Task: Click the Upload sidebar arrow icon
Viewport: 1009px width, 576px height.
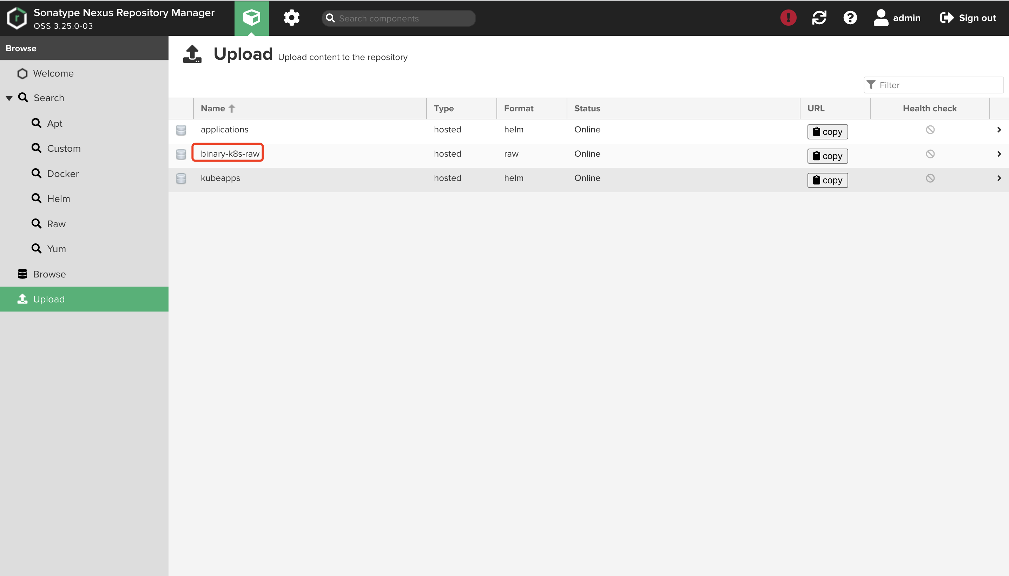Action: (x=22, y=299)
